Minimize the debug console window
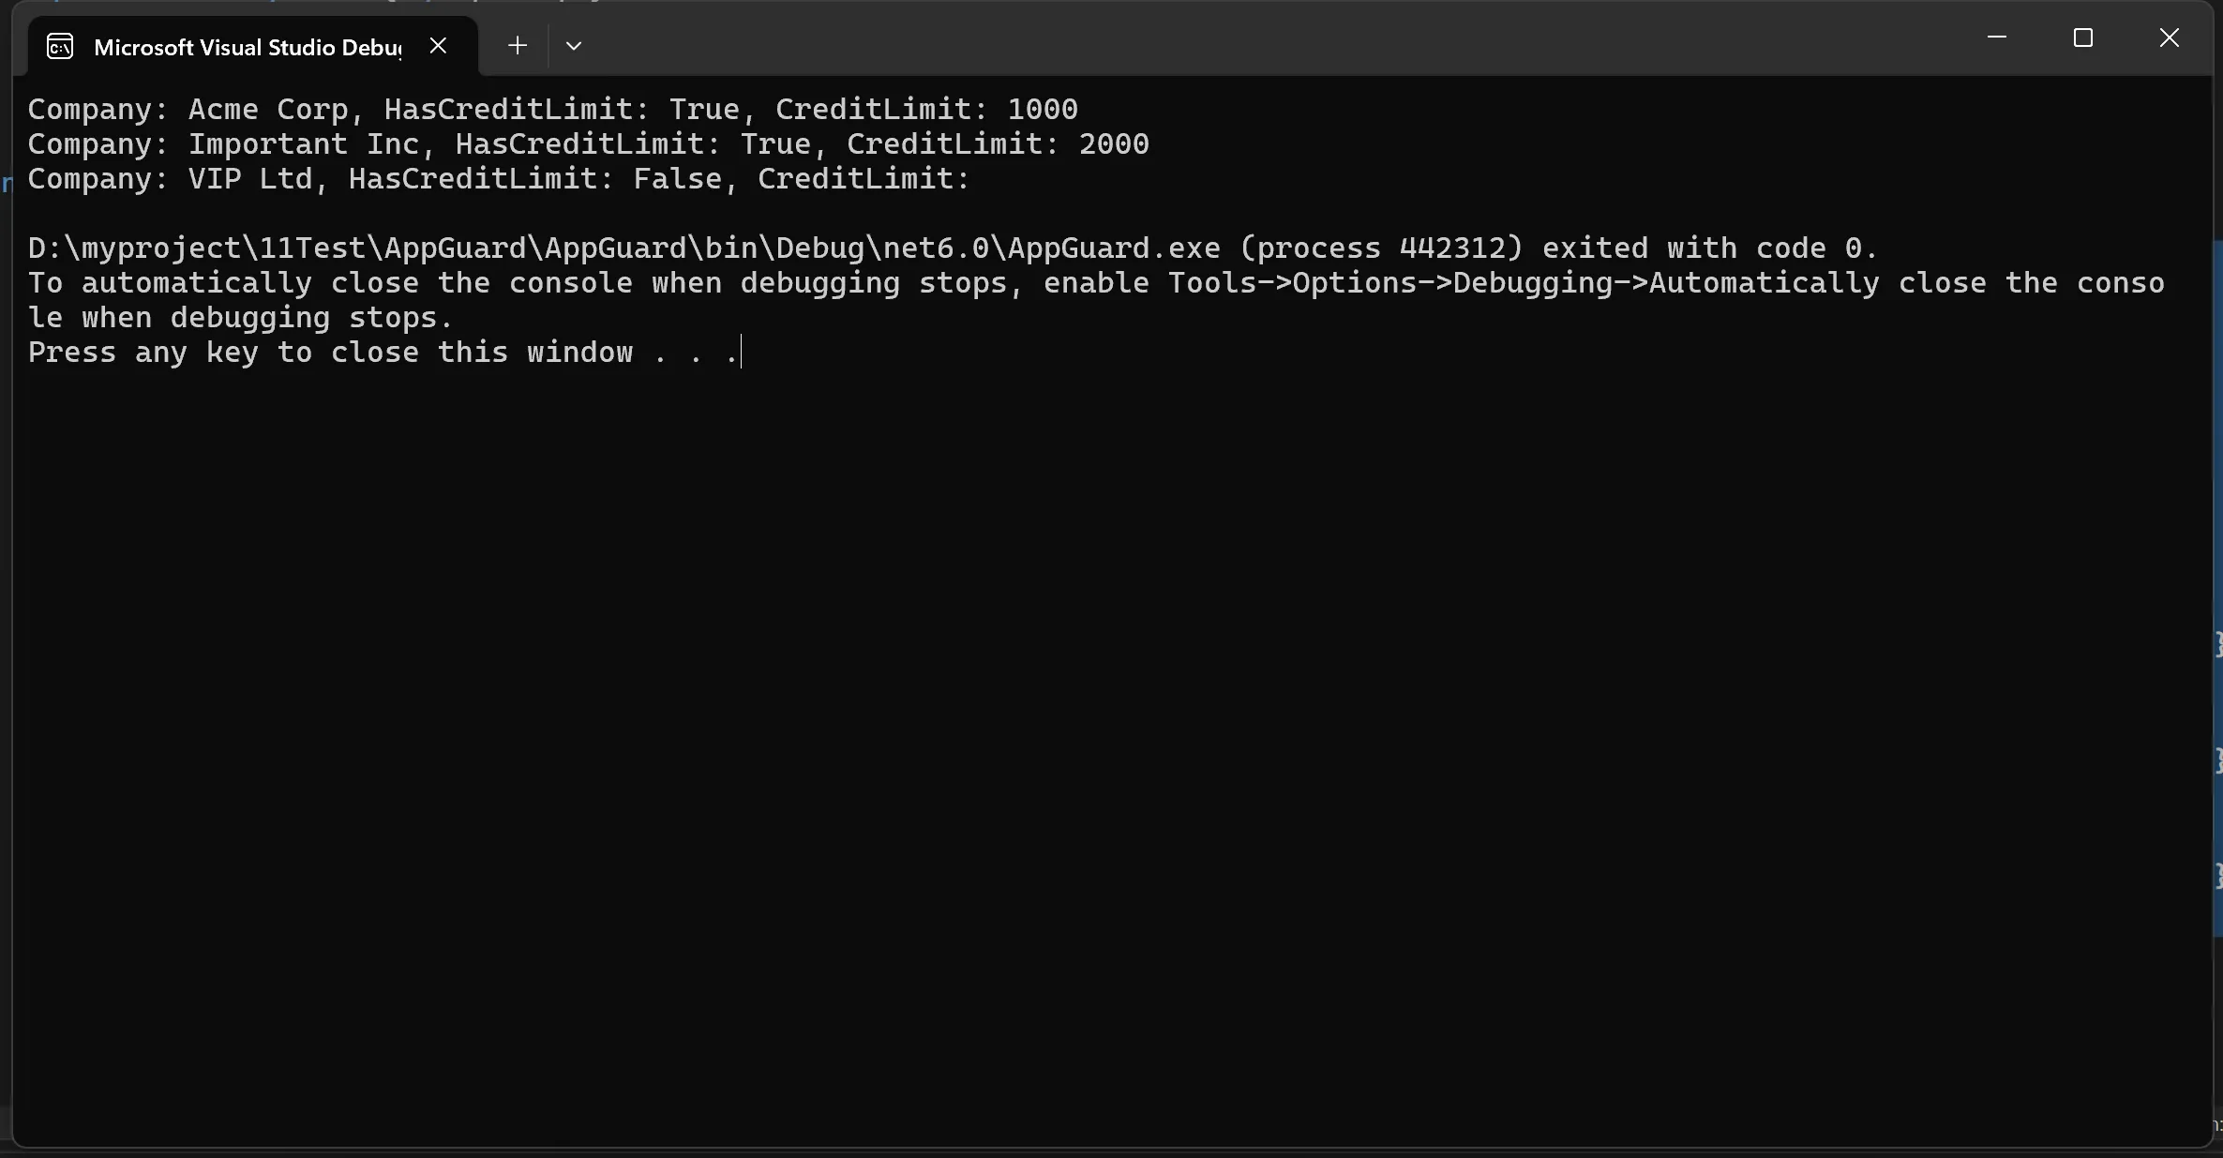Image resolution: width=2223 pixels, height=1158 pixels. tap(1996, 38)
